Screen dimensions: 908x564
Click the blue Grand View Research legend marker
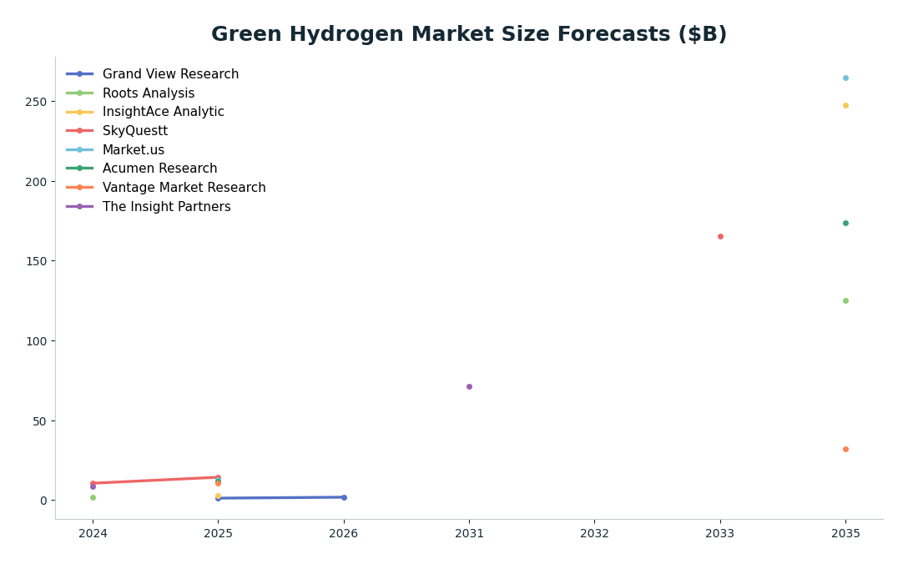[x=79, y=74]
